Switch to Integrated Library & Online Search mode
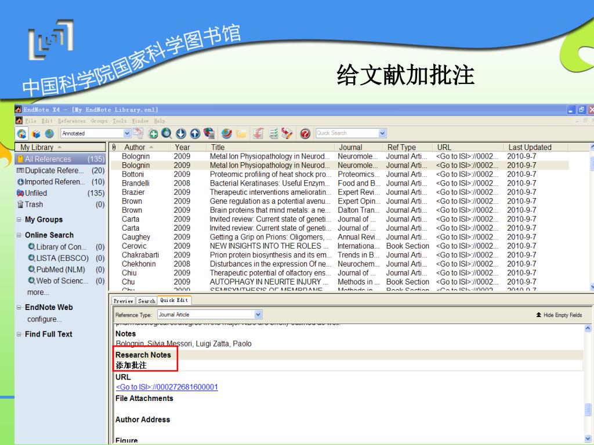594x445 pixels. (21, 133)
